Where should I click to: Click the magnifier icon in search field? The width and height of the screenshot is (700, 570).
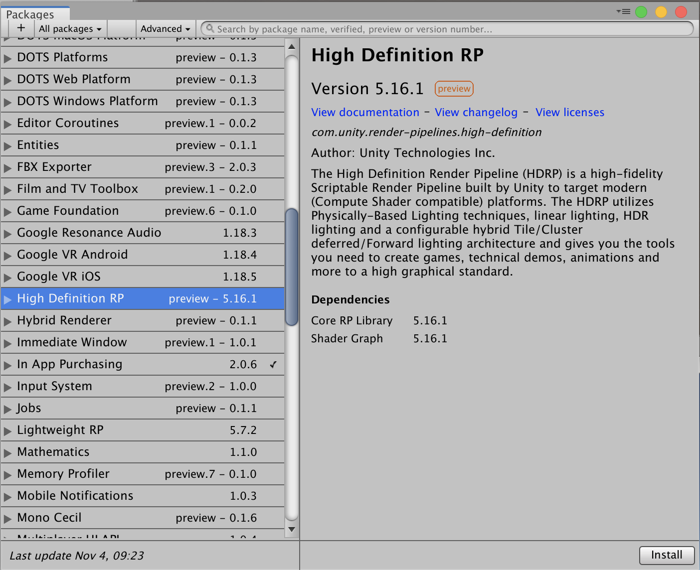point(210,29)
